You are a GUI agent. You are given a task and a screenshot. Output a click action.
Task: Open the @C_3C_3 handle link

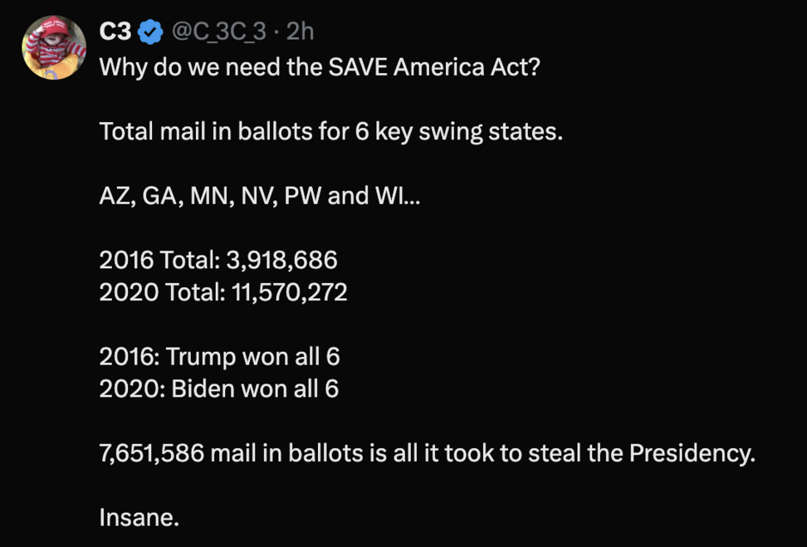point(219,32)
